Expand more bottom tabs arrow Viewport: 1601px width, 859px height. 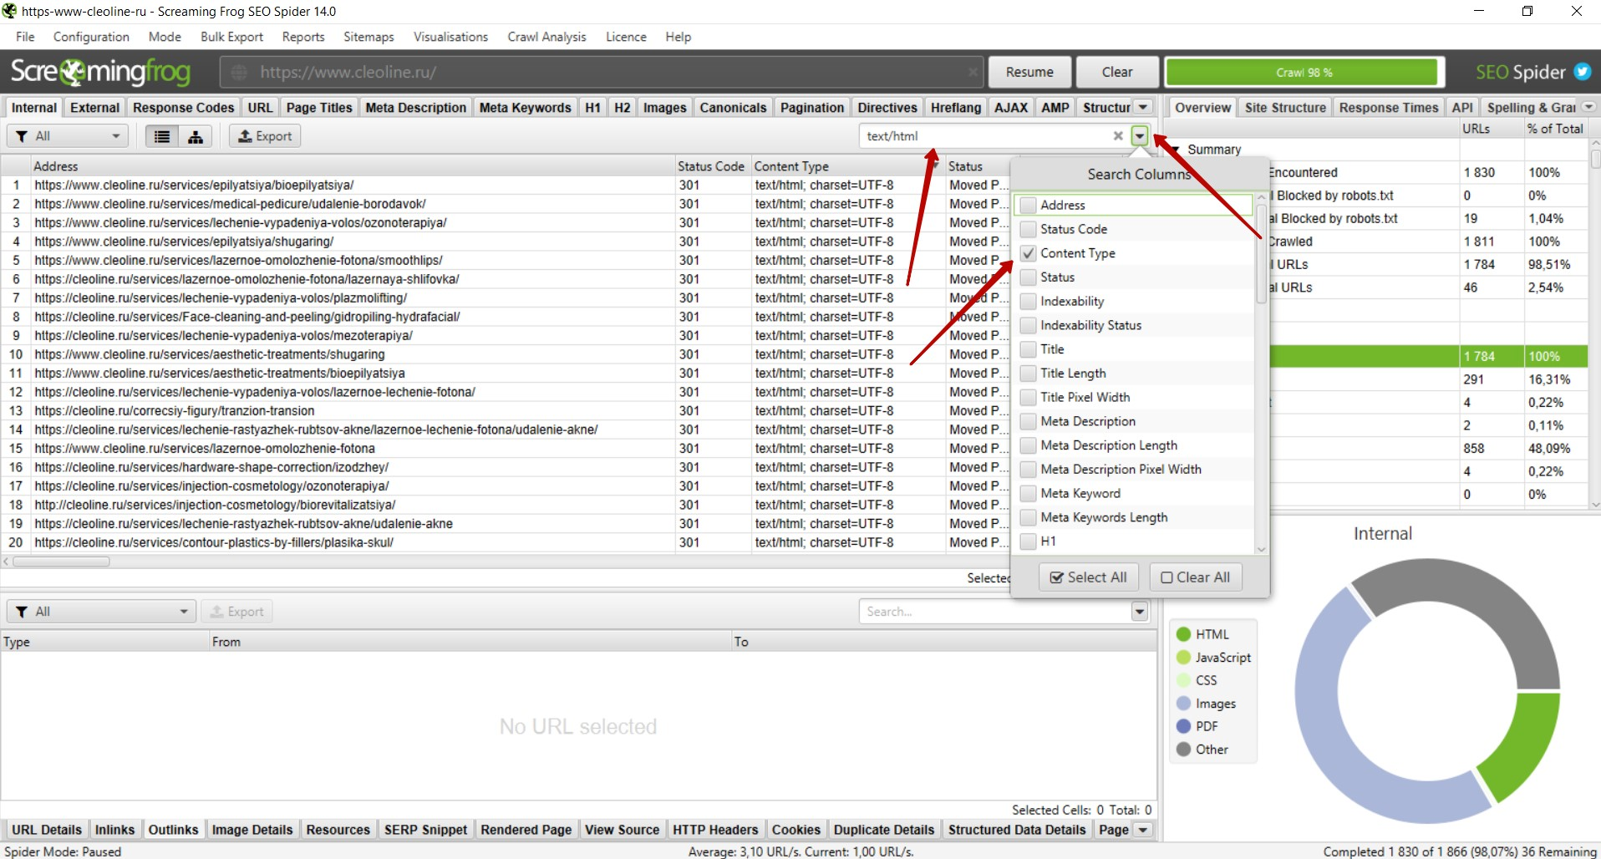pos(1143,830)
